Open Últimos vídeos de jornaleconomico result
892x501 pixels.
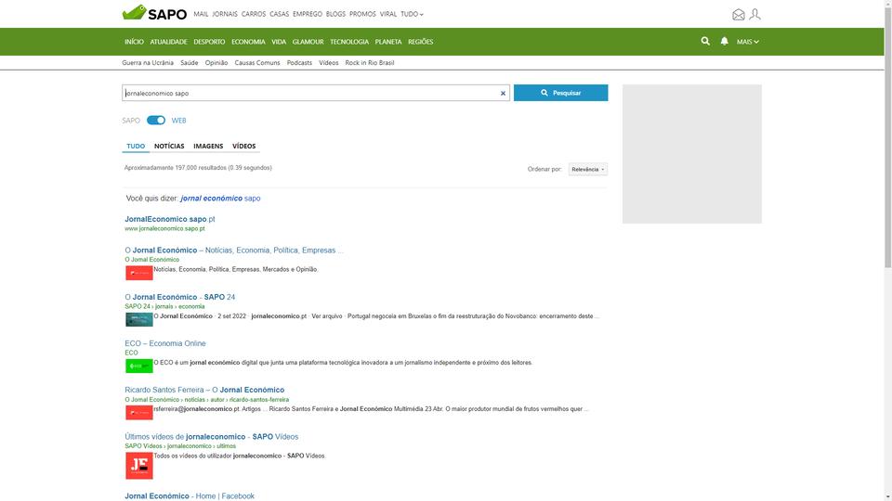(211, 437)
